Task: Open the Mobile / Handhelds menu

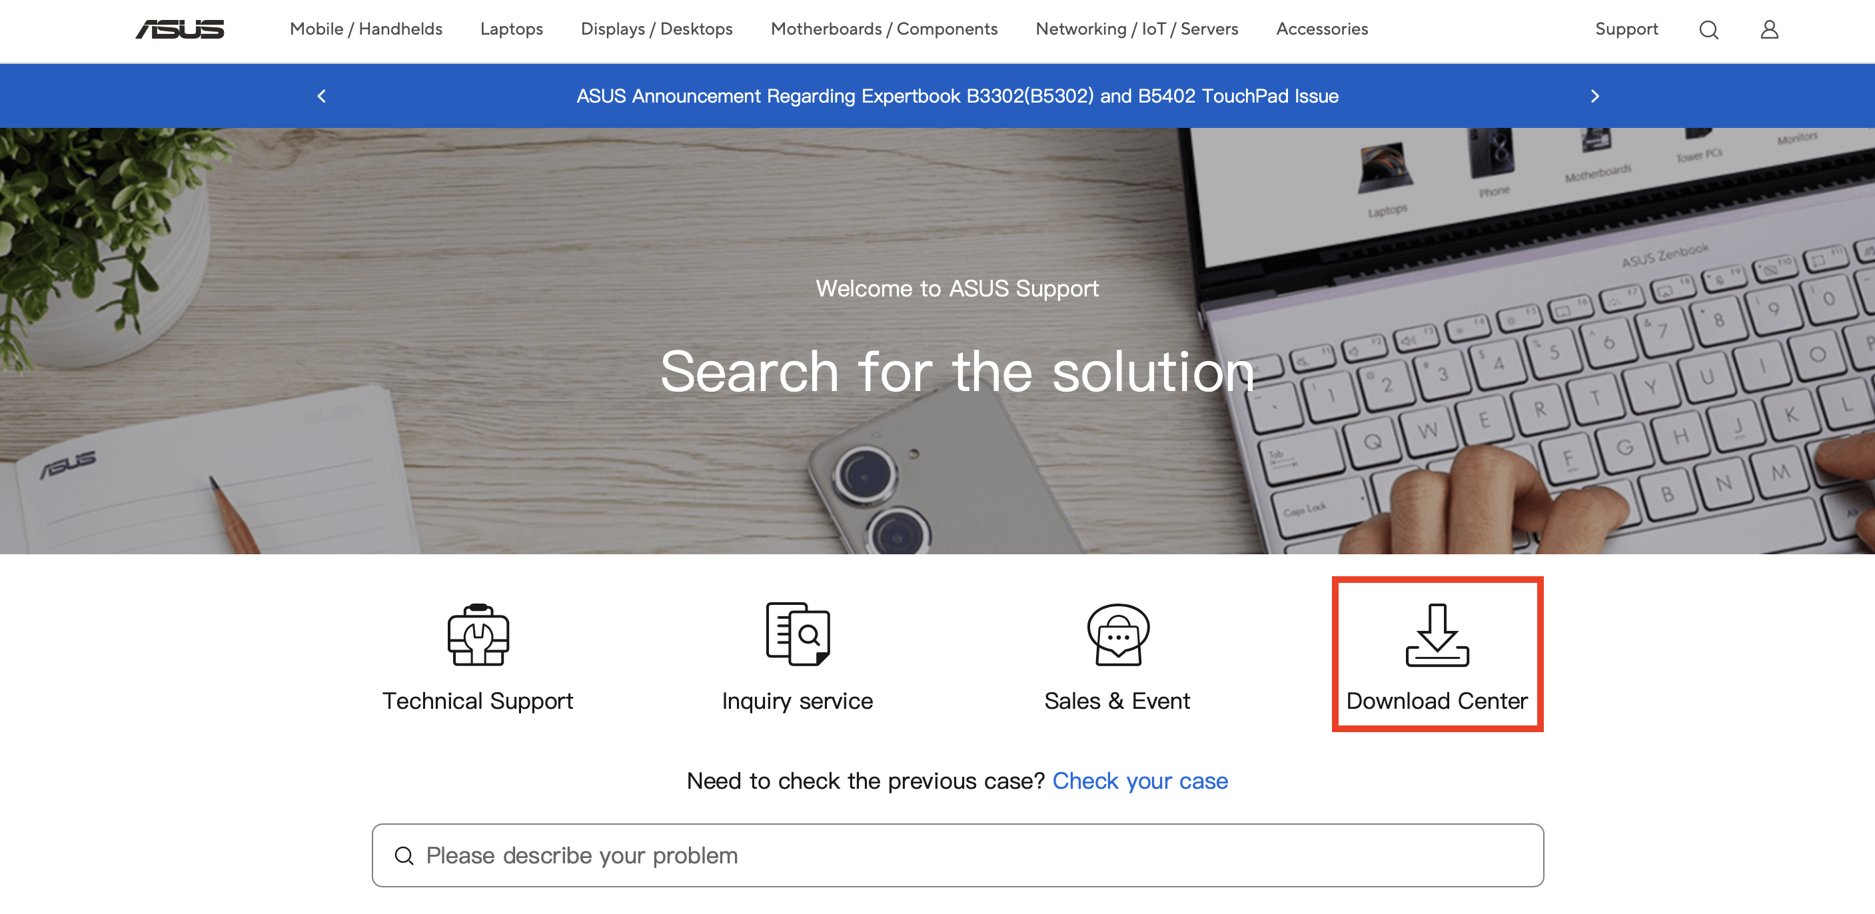Action: pos(366,29)
